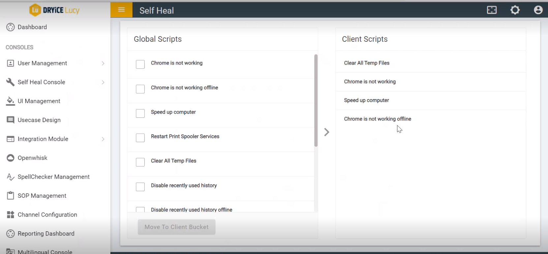
Task: Open the user account profile icon
Action: 538,10
